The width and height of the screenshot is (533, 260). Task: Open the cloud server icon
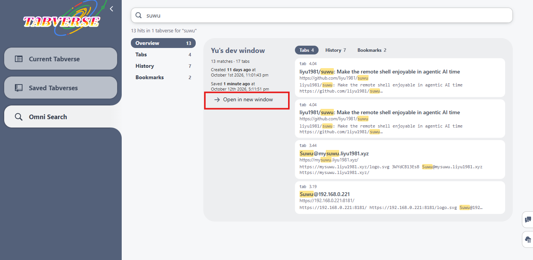(x=528, y=239)
